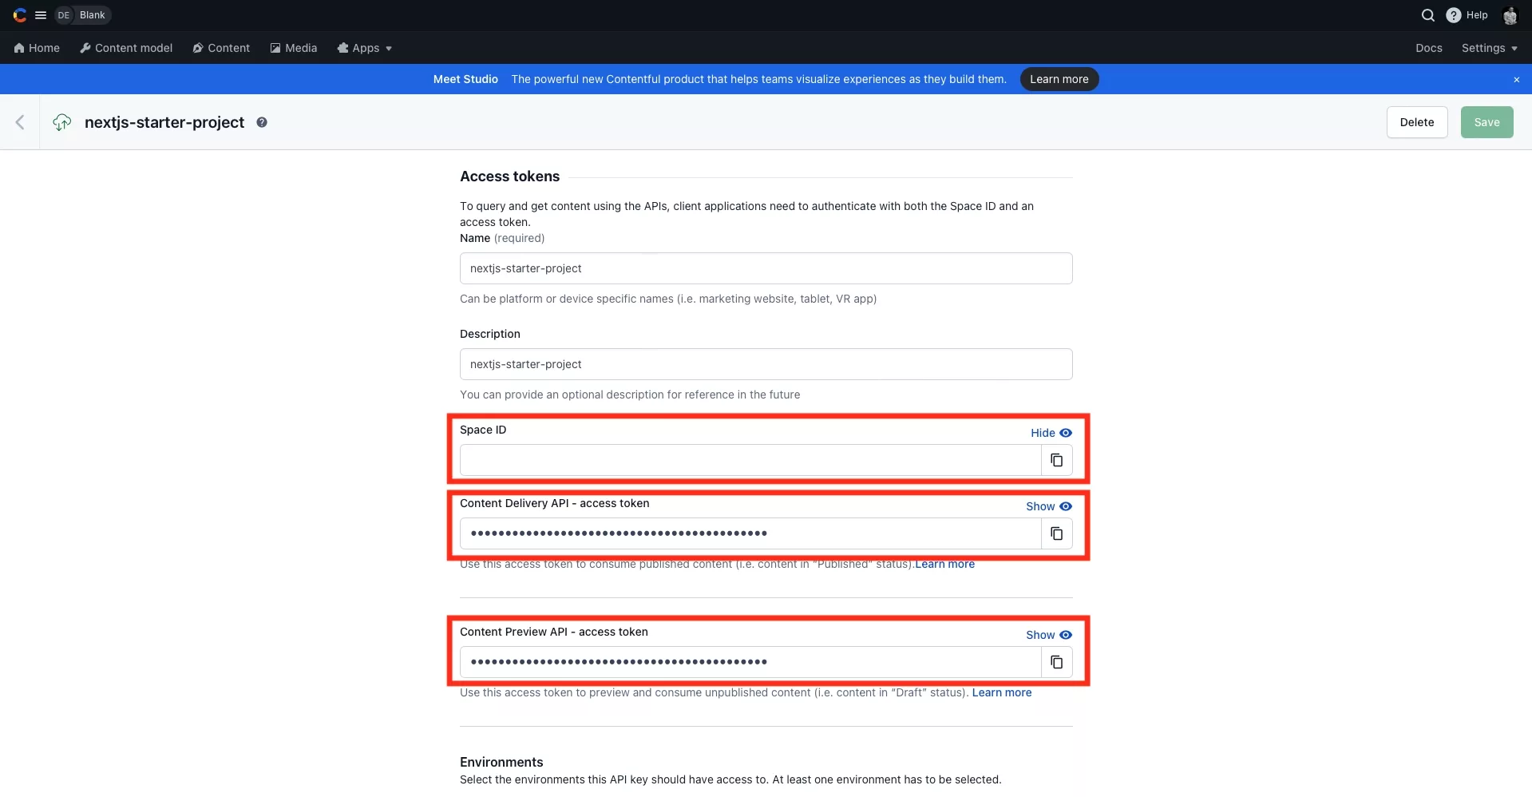
Task: Go back using the left chevron
Action: tap(20, 122)
